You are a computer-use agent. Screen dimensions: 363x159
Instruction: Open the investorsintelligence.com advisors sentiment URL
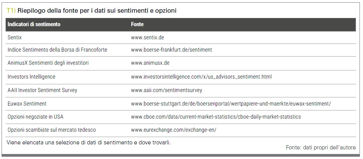click(x=201, y=77)
